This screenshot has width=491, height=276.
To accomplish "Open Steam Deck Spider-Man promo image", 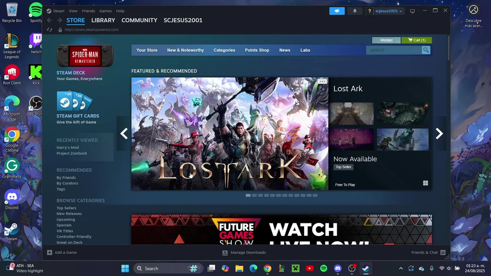I will point(85,56).
